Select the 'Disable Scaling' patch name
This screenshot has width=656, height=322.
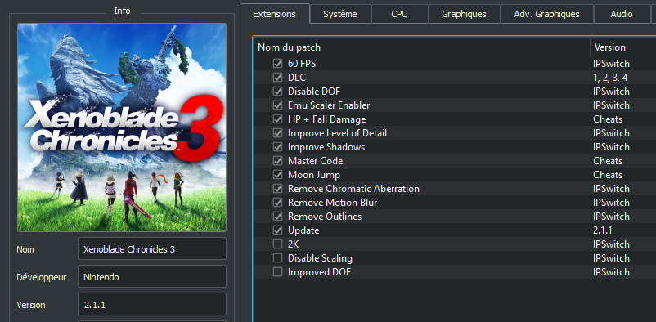click(320, 258)
